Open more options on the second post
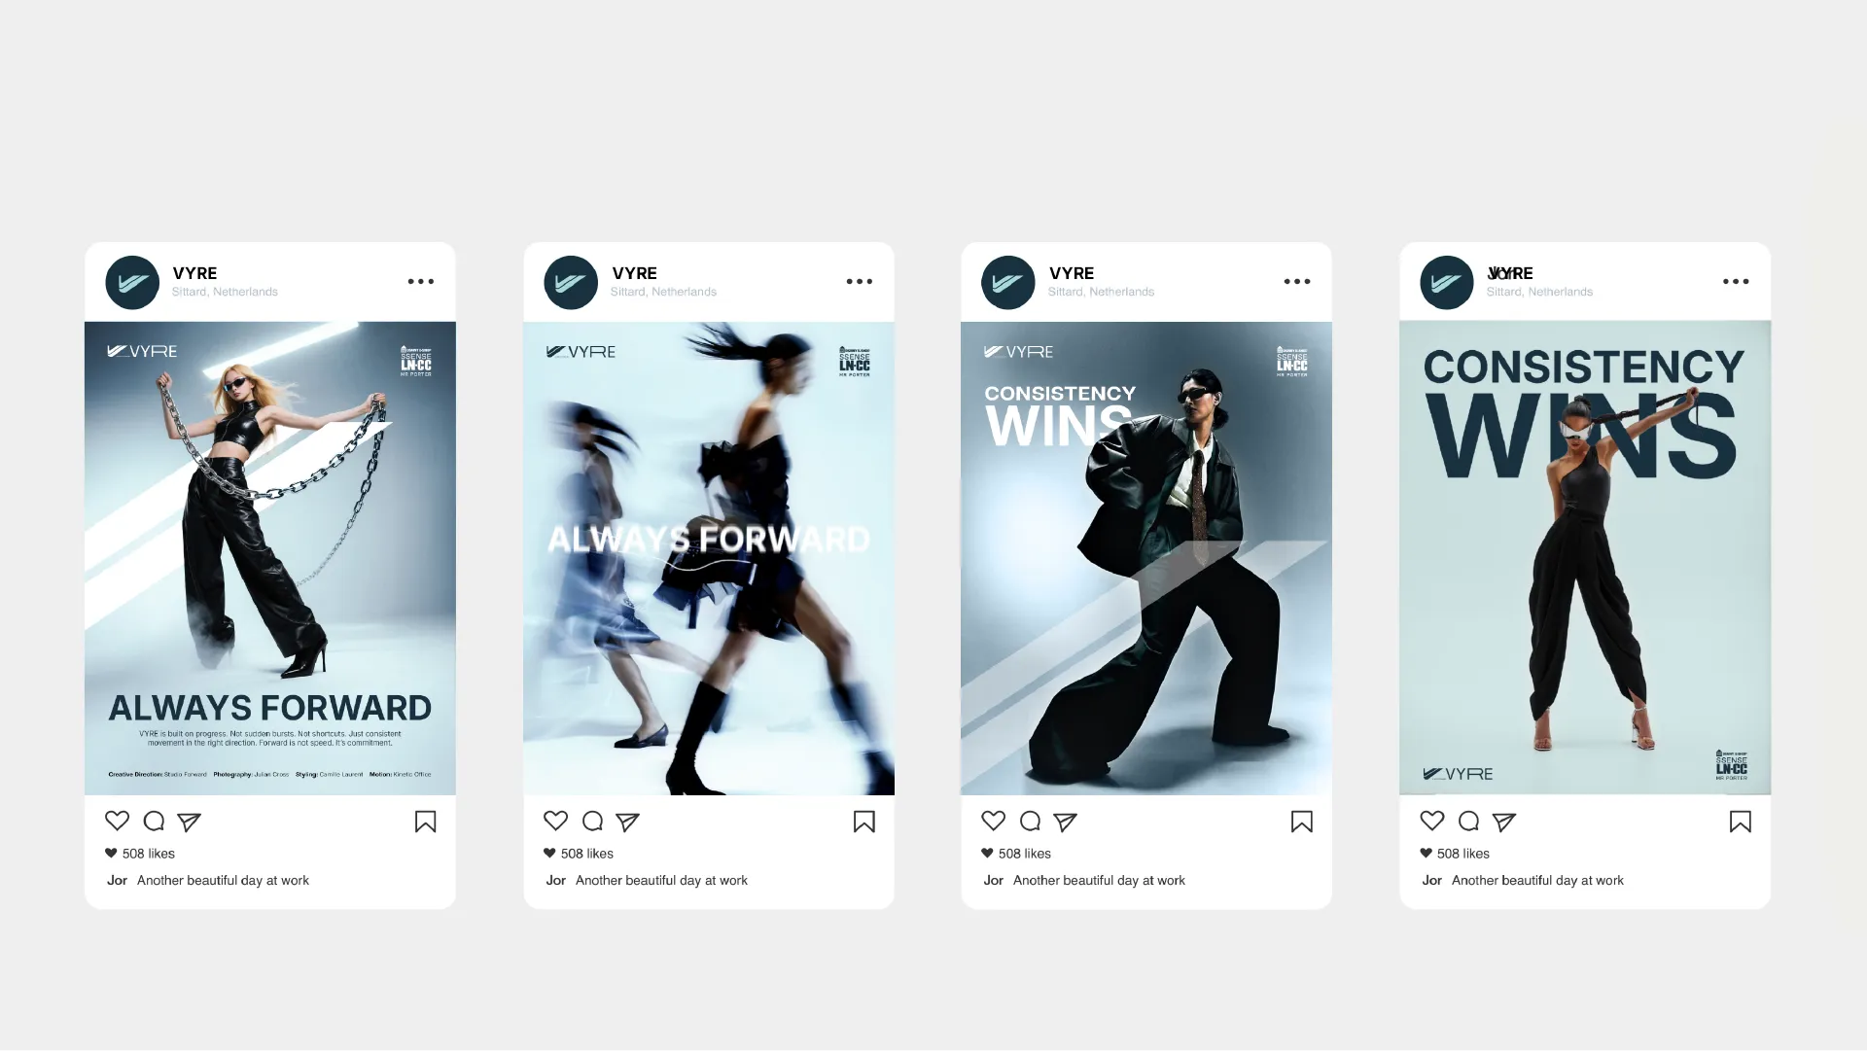The image size is (1867, 1051). [859, 281]
